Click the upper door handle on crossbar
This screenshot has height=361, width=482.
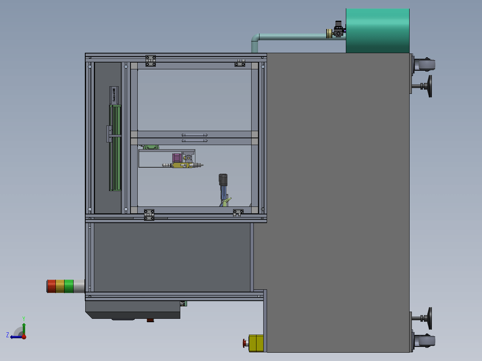195,135
